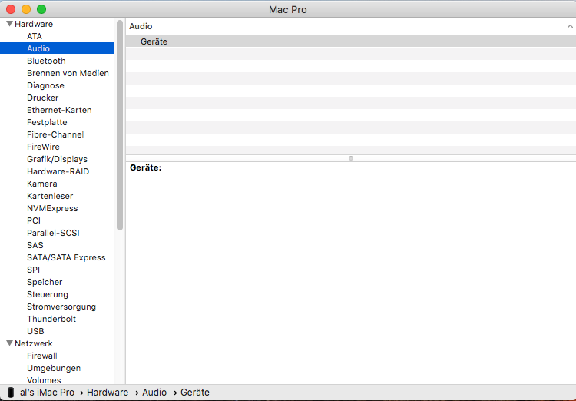Open Parallel-SCSI info
Screen dimensions: 576x401
(53, 233)
